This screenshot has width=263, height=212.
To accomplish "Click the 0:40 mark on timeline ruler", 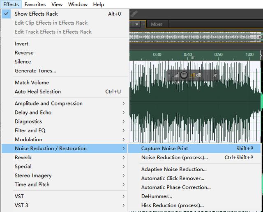I will (188, 55).
